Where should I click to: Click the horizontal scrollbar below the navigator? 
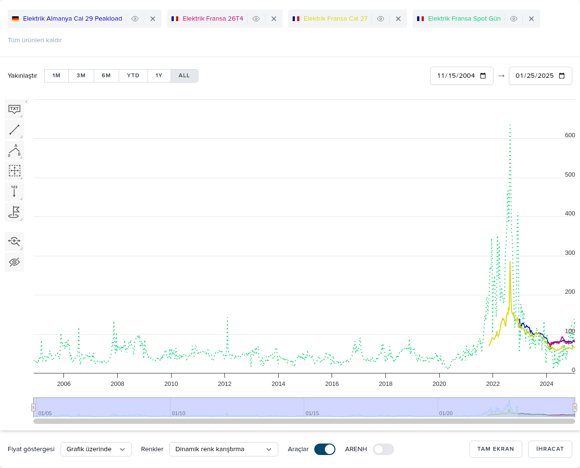304,421
